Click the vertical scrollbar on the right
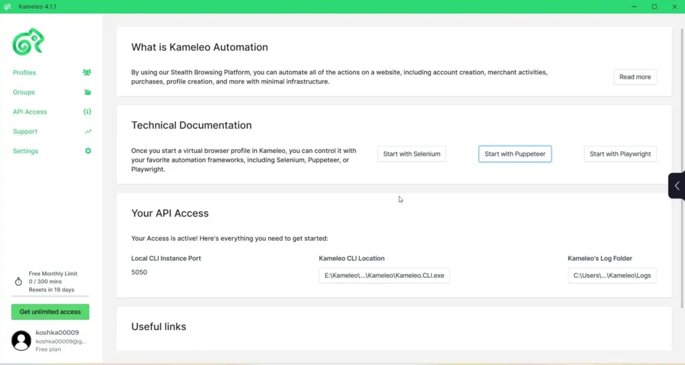This screenshot has height=365, width=685. pyautogui.click(x=682, y=168)
